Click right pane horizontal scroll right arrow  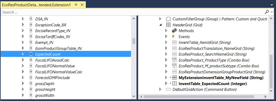(x=265, y=97)
